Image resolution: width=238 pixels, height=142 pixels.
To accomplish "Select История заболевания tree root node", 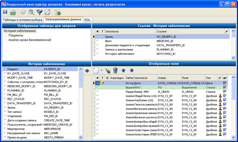I will (x=20, y=31).
